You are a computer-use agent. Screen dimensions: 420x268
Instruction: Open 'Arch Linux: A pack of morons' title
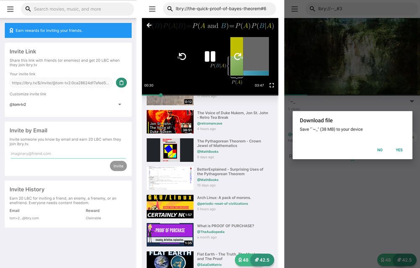click(x=224, y=198)
